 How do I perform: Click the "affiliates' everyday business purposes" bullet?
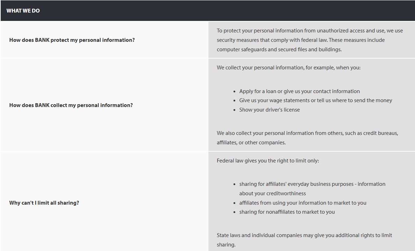[312, 184]
